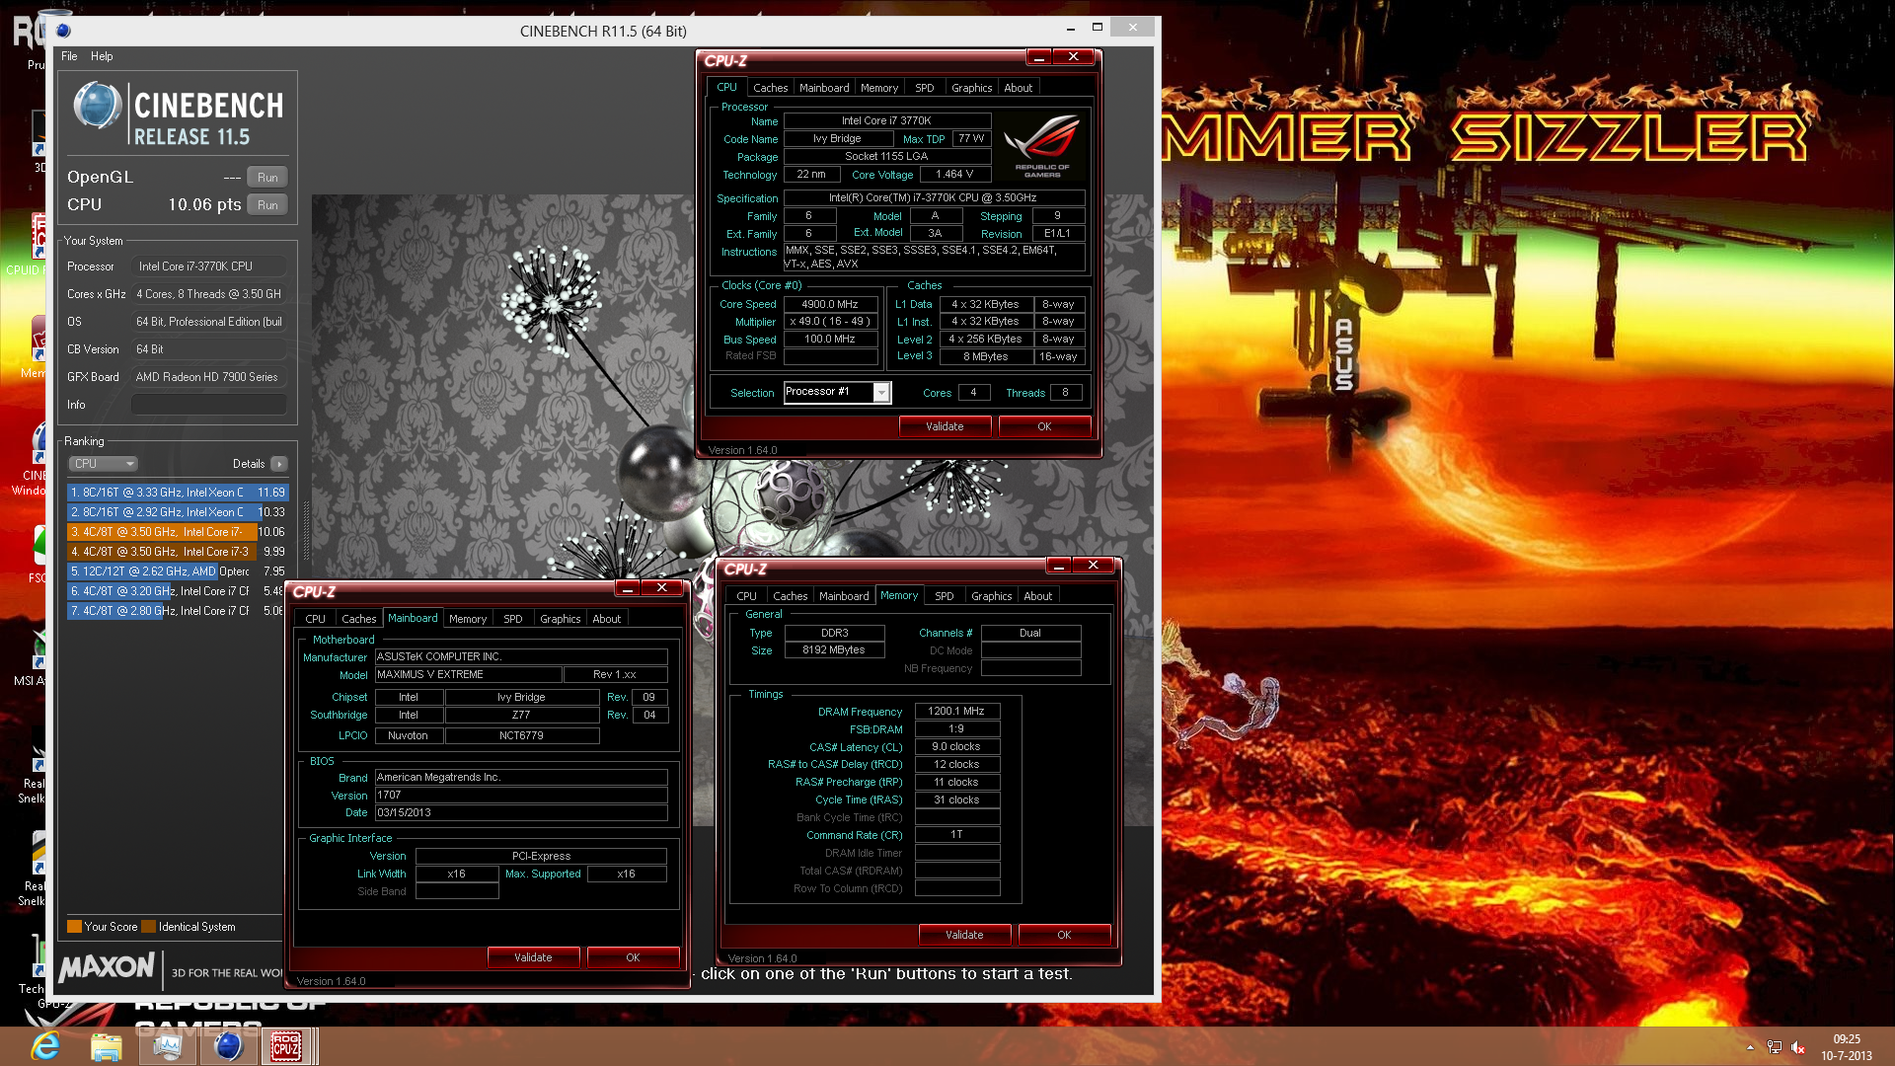Screen dimensions: 1895x1066
Task: Switch to Mainboard tab in top CPU-Z window
Action: [824, 88]
